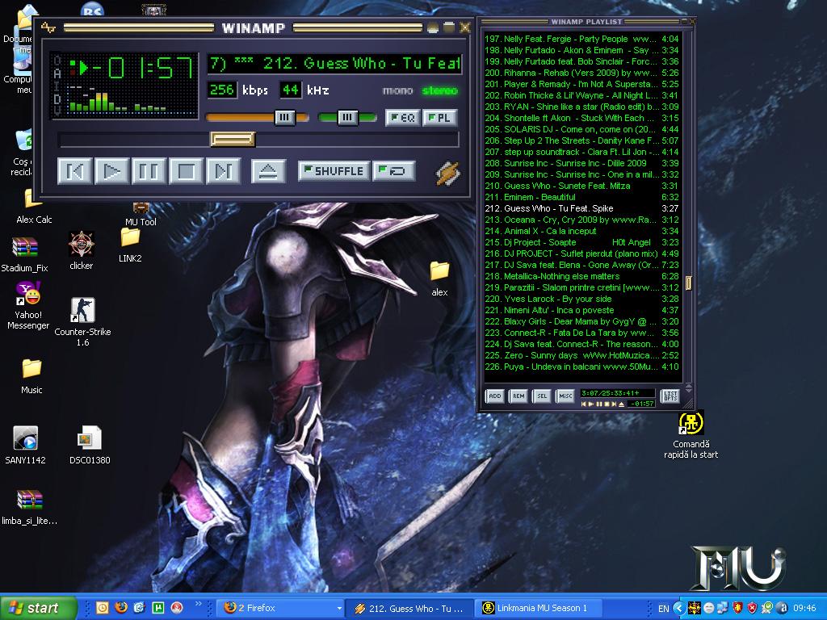This screenshot has height=620, width=827.
Task: Open the playlist MISC menu button
Action: click(565, 396)
